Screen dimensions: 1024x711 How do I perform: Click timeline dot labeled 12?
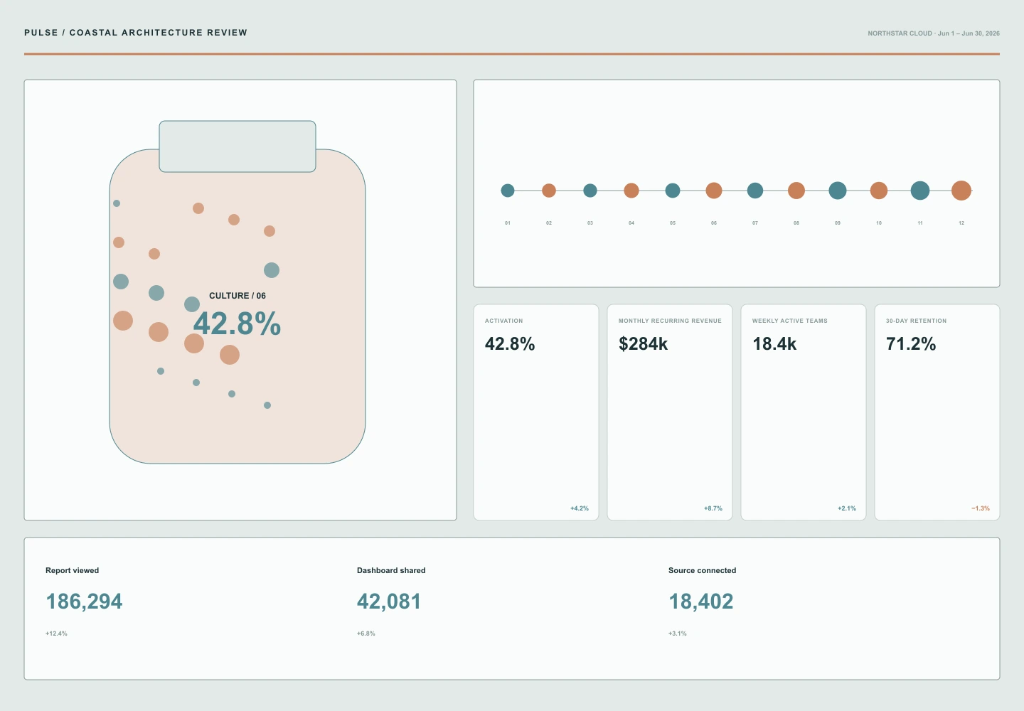(961, 191)
